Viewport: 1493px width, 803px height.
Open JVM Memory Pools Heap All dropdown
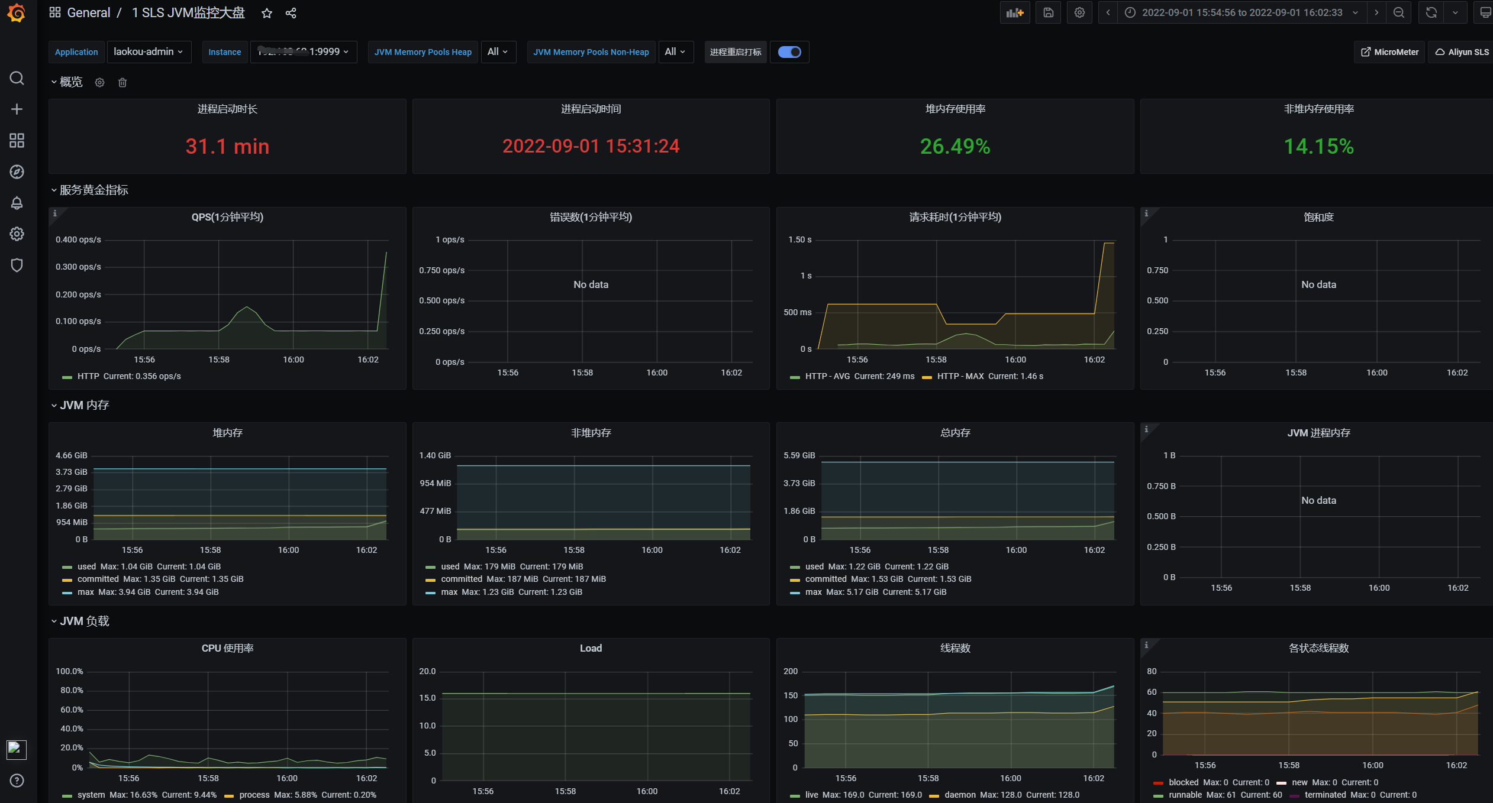pos(498,52)
